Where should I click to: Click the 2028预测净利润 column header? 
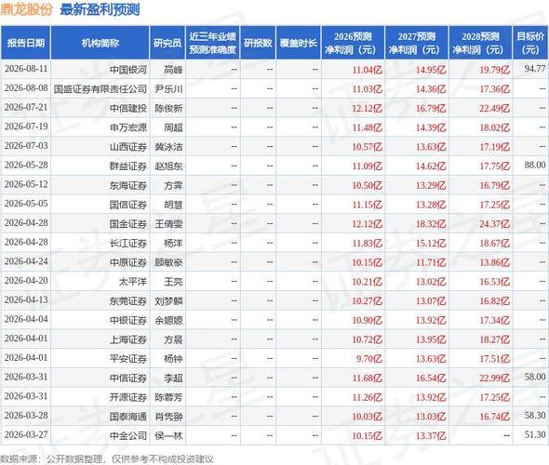(x=480, y=43)
